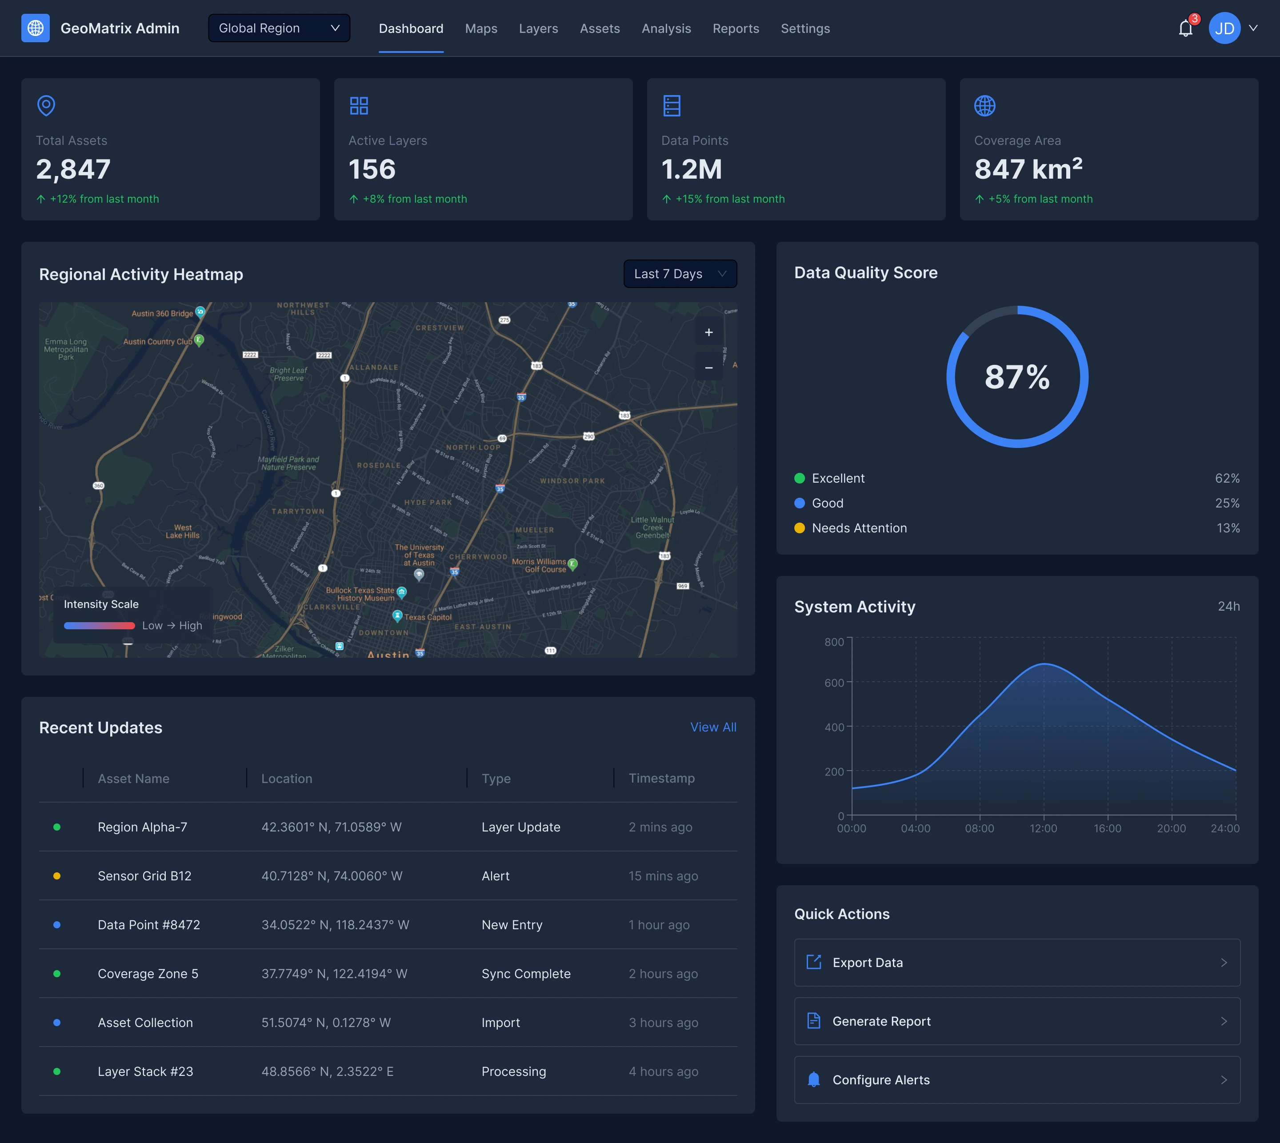Open the notifications bell icon
The width and height of the screenshot is (1280, 1143).
tap(1185, 29)
